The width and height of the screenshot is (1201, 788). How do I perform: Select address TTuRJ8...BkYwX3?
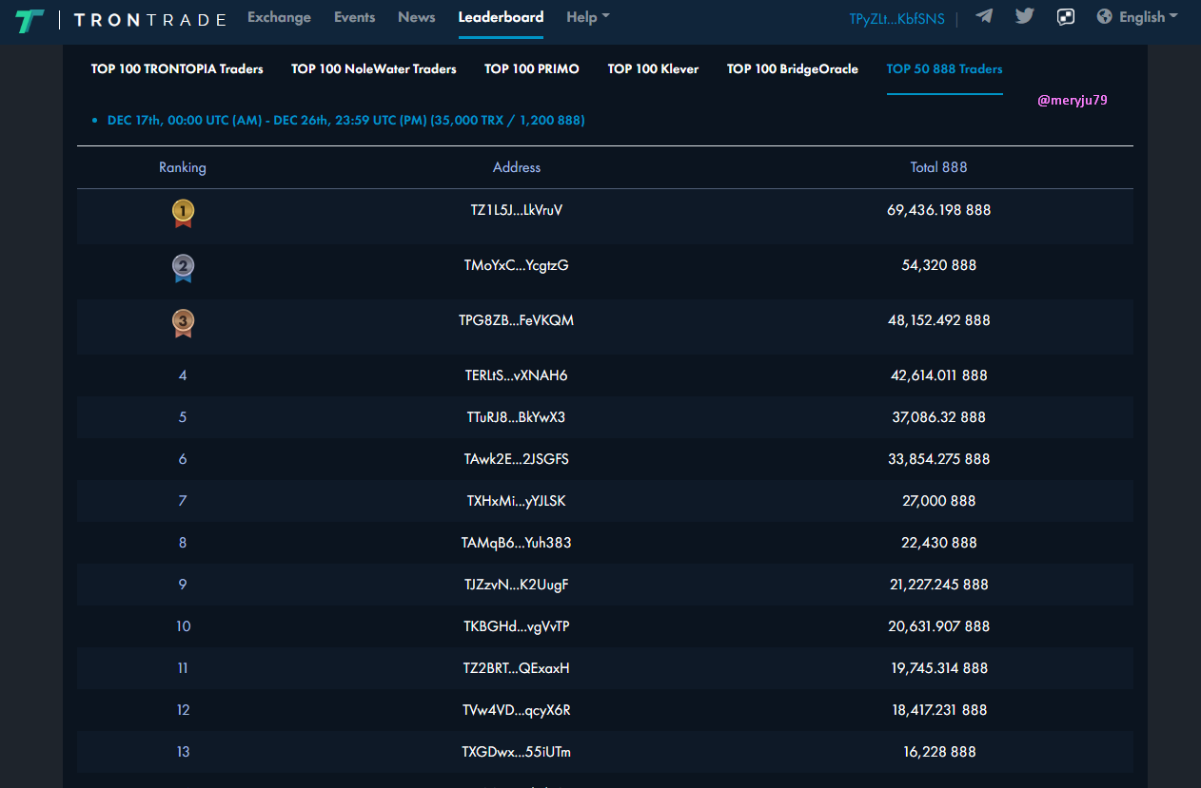[x=517, y=417]
